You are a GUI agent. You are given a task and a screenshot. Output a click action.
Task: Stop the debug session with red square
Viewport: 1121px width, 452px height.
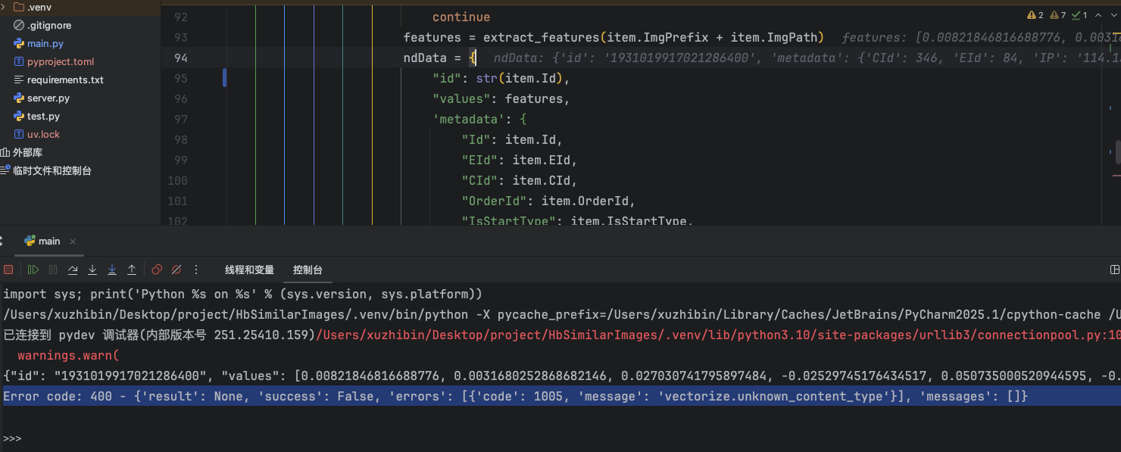pos(8,270)
